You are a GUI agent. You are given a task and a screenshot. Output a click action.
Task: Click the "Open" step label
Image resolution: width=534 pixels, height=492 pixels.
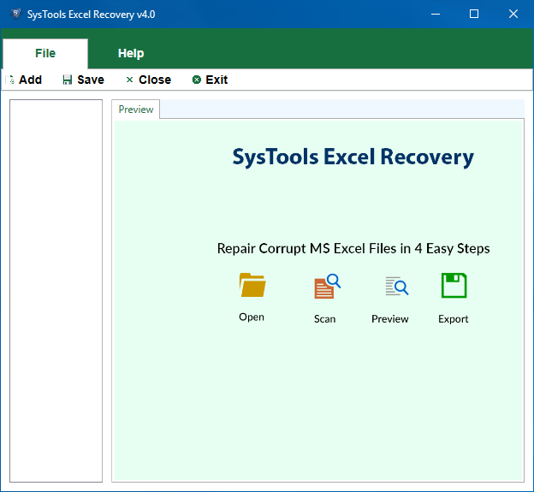click(x=252, y=317)
